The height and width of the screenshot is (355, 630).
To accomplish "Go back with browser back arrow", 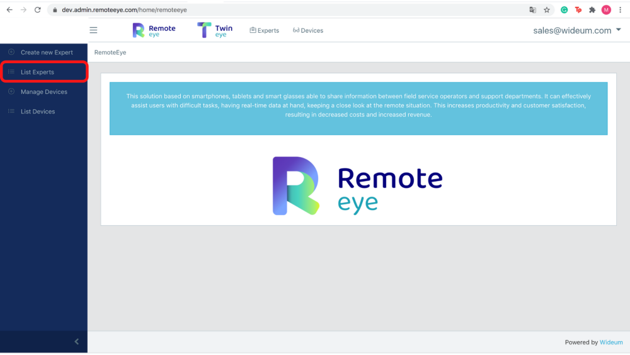I will pyautogui.click(x=9, y=9).
